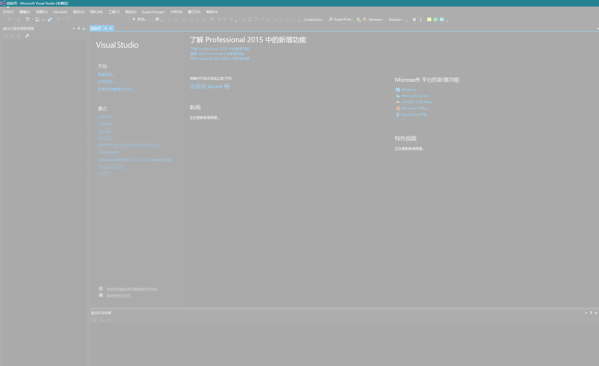This screenshot has height=366, width=599.
Task: Pin the Solution Explorer panel
Action: pyautogui.click(x=79, y=28)
